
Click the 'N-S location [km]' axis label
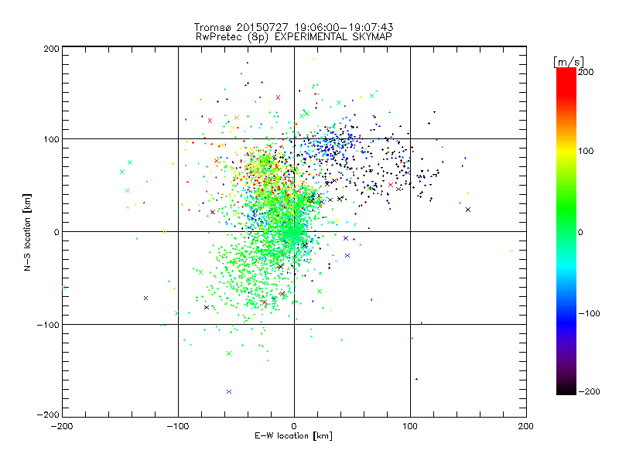click(x=27, y=233)
